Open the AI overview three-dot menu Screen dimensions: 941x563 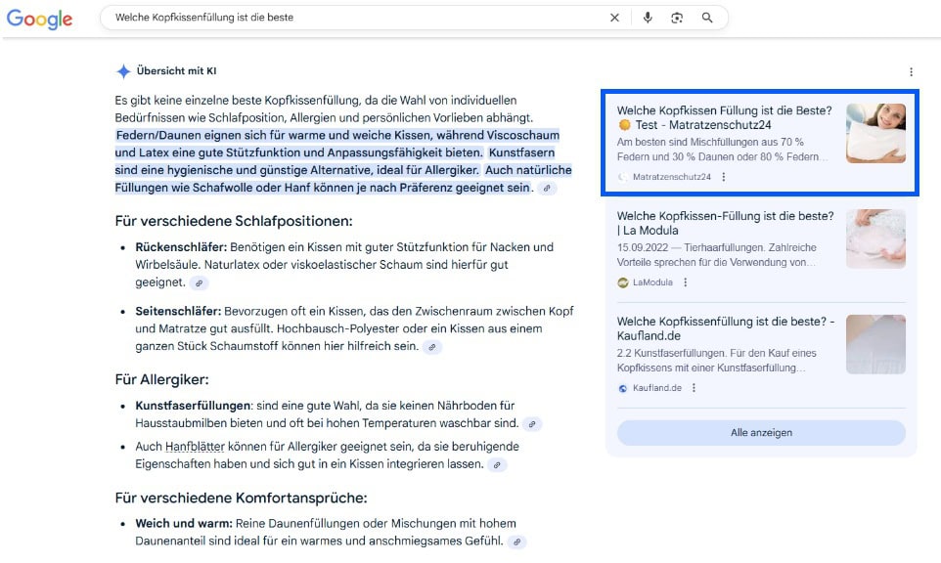[911, 72]
